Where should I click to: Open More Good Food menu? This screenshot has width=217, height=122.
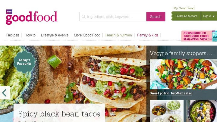coord(87,35)
